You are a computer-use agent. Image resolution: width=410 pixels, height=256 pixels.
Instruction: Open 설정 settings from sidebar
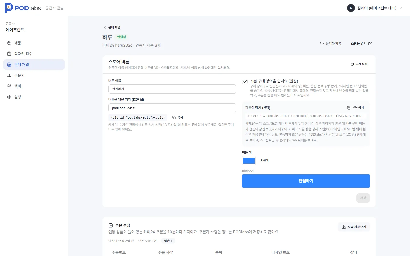[x=34, y=97]
